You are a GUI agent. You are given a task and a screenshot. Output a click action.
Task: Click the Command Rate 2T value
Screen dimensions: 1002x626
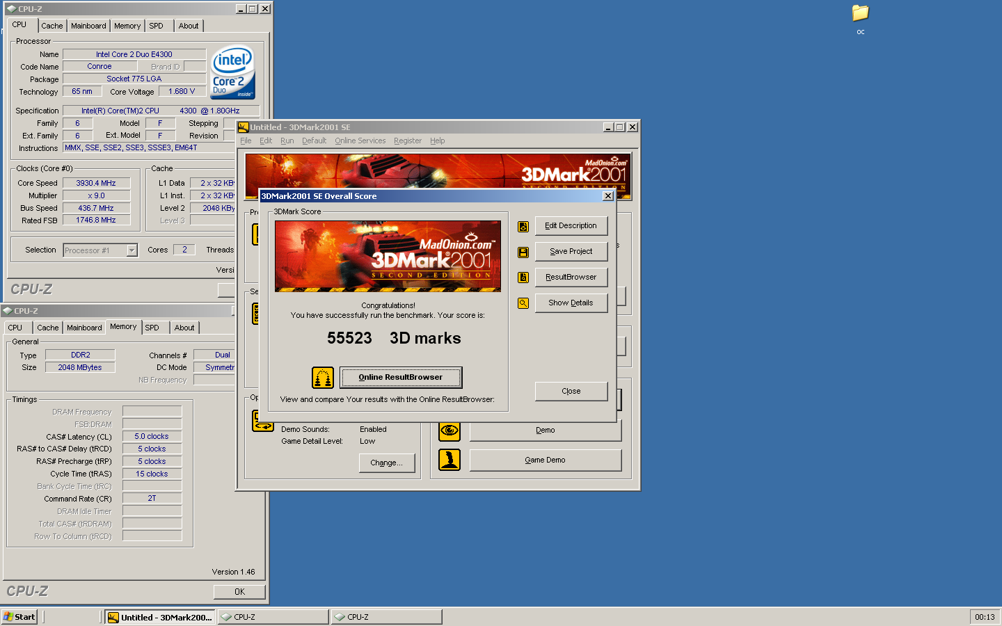[152, 499]
